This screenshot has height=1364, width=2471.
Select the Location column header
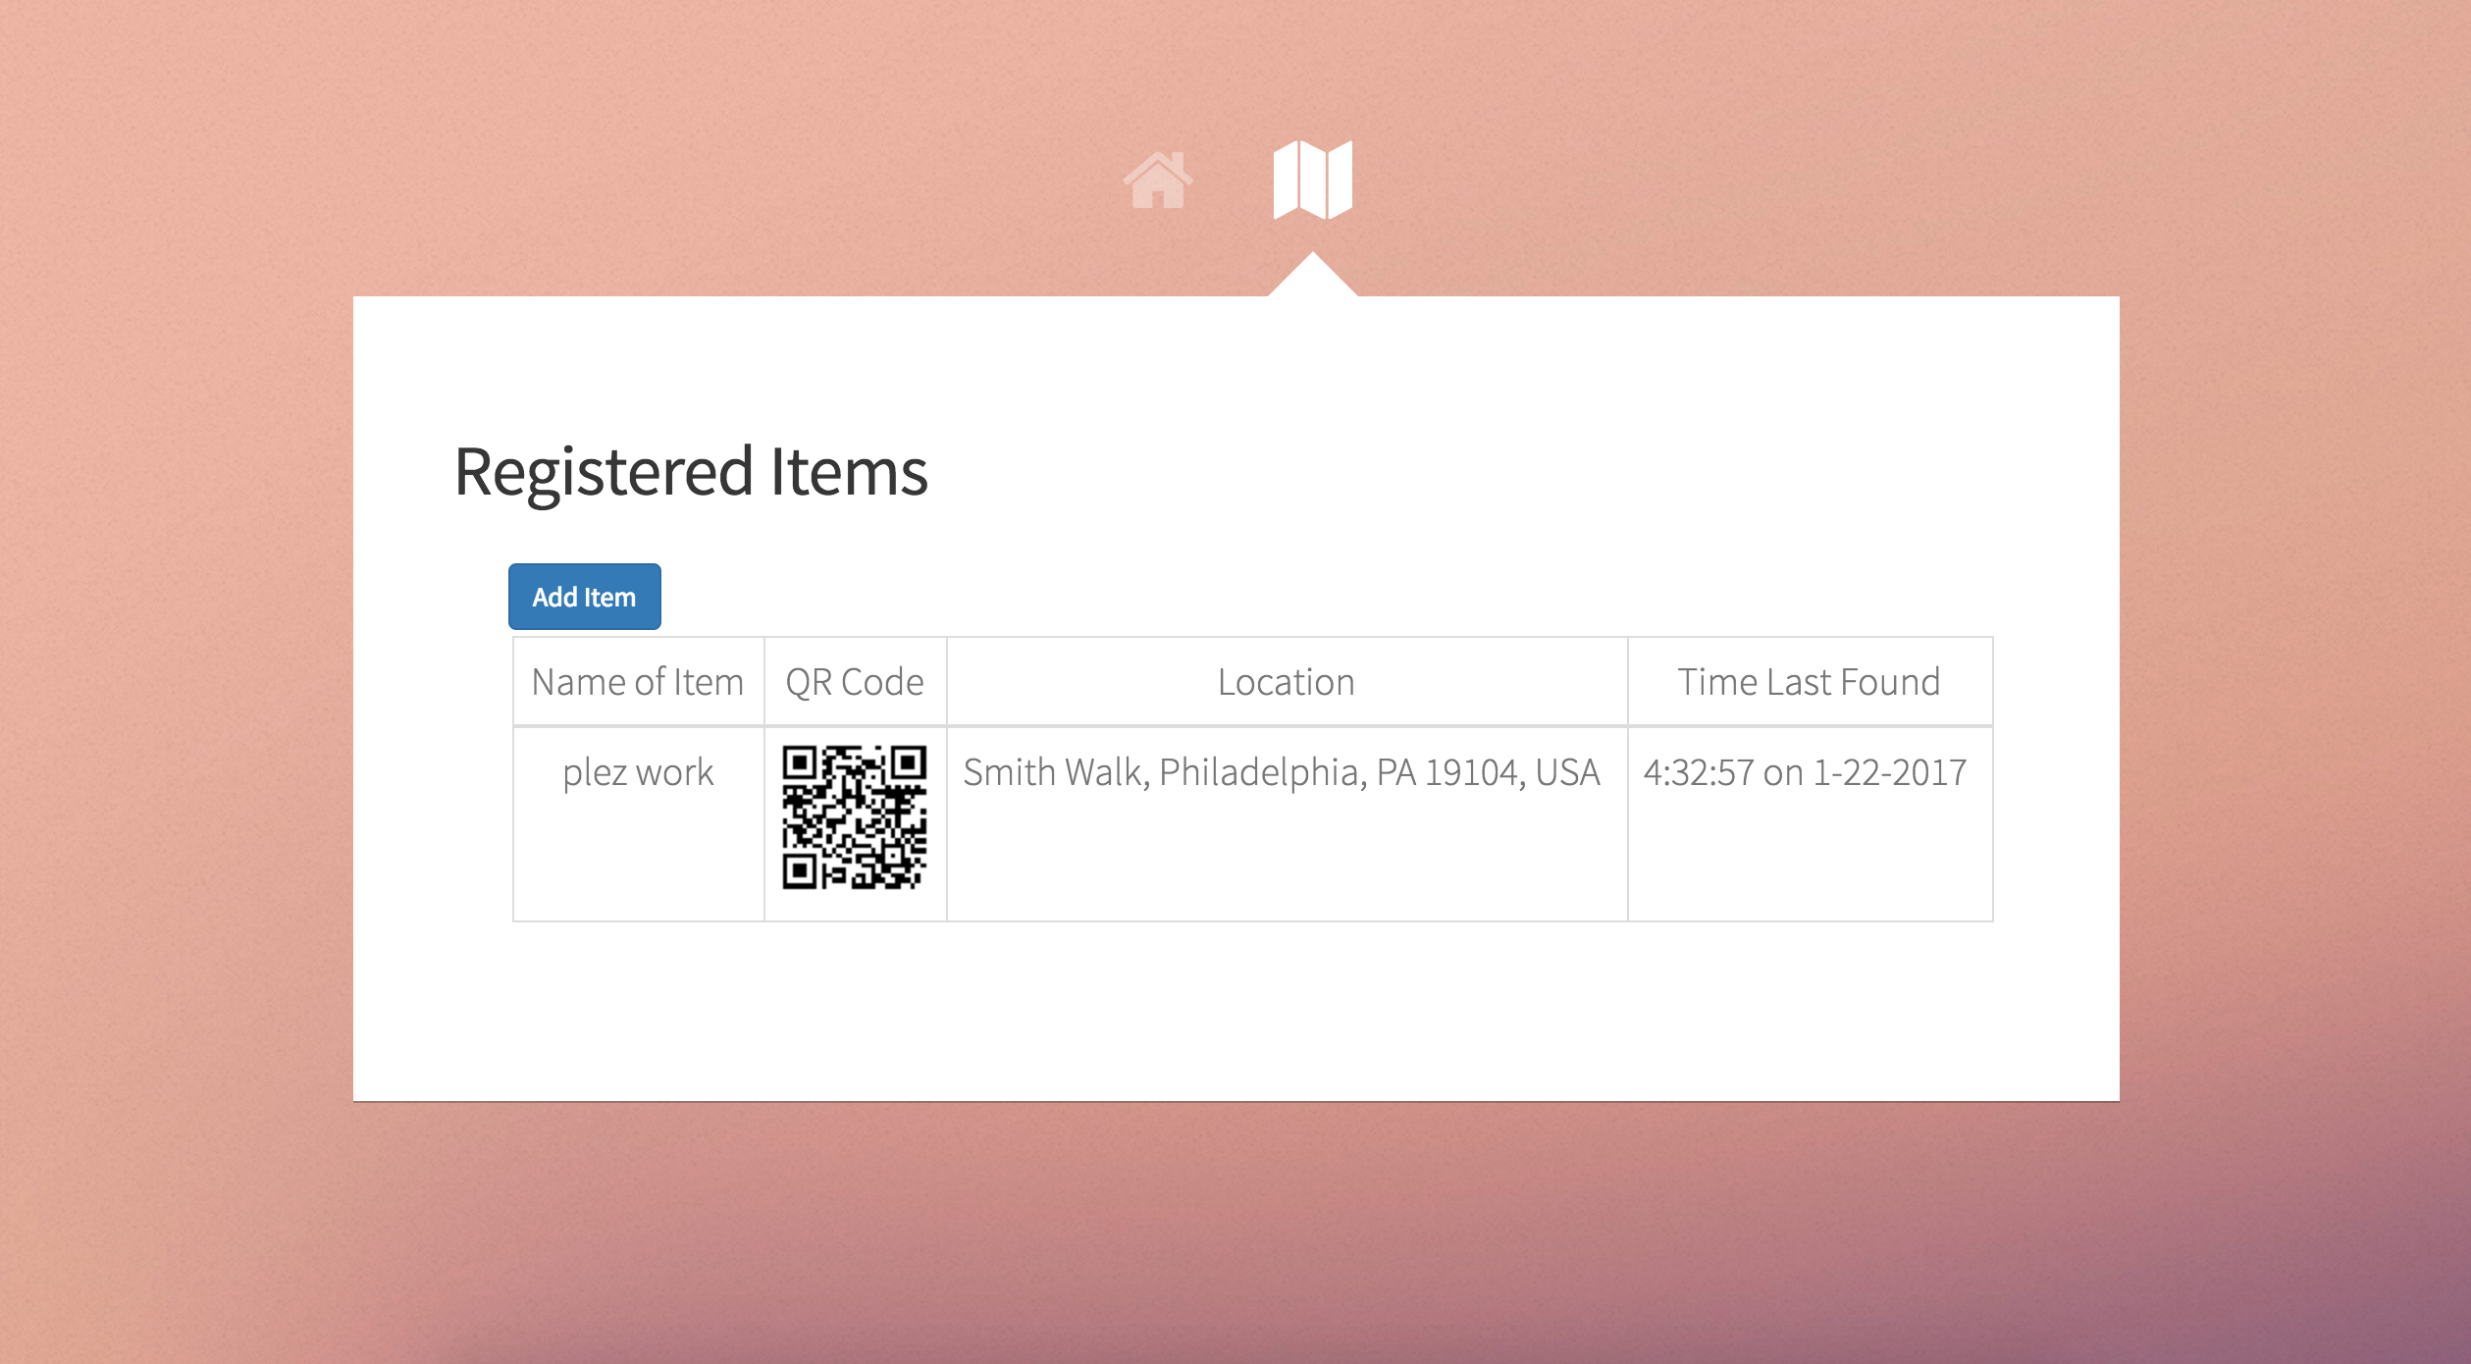1286,682
